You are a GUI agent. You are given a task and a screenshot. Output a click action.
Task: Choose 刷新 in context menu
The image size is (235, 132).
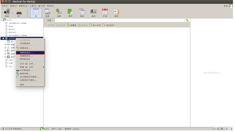tap(30, 85)
